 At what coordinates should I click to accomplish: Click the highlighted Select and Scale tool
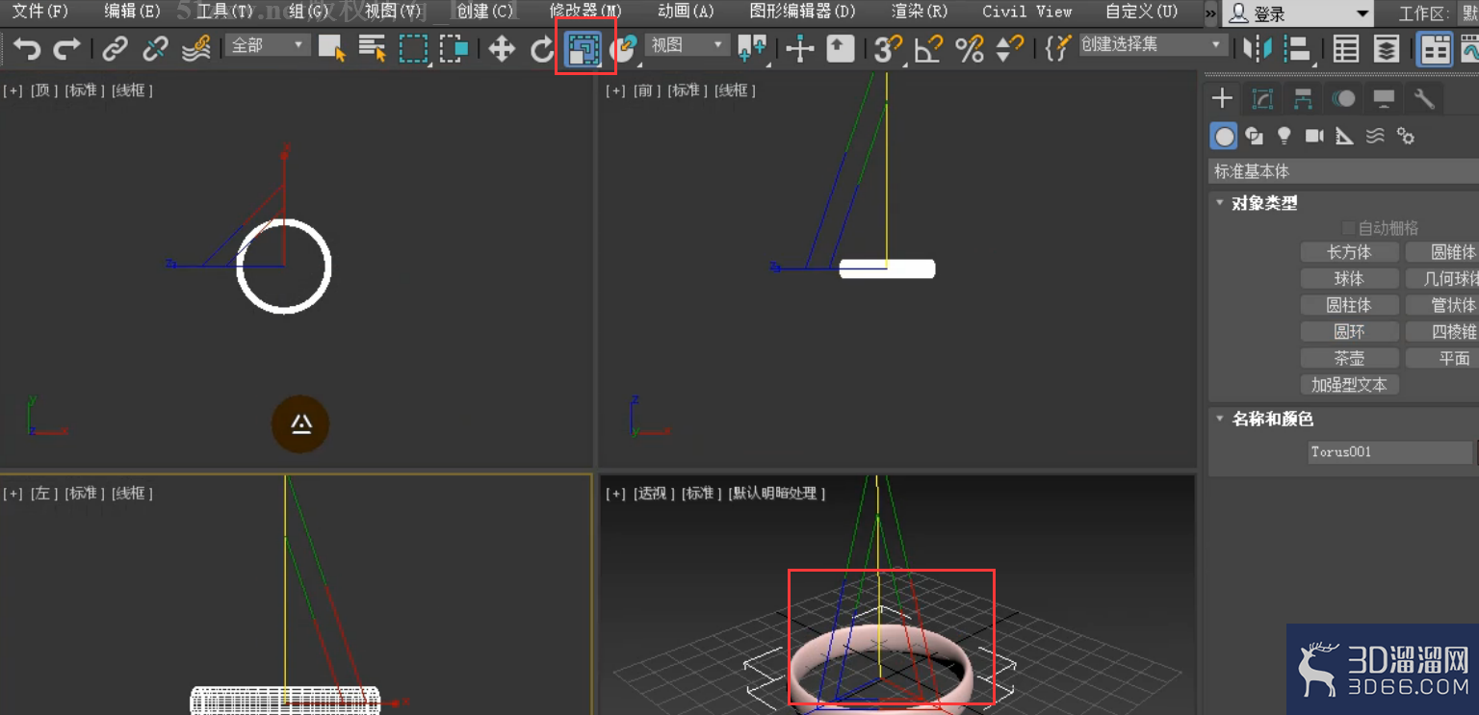pyautogui.click(x=584, y=49)
